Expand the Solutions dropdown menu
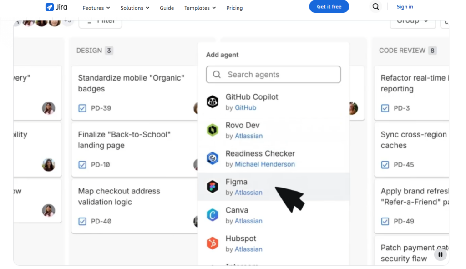466x269 pixels. [x=135, y=8]
